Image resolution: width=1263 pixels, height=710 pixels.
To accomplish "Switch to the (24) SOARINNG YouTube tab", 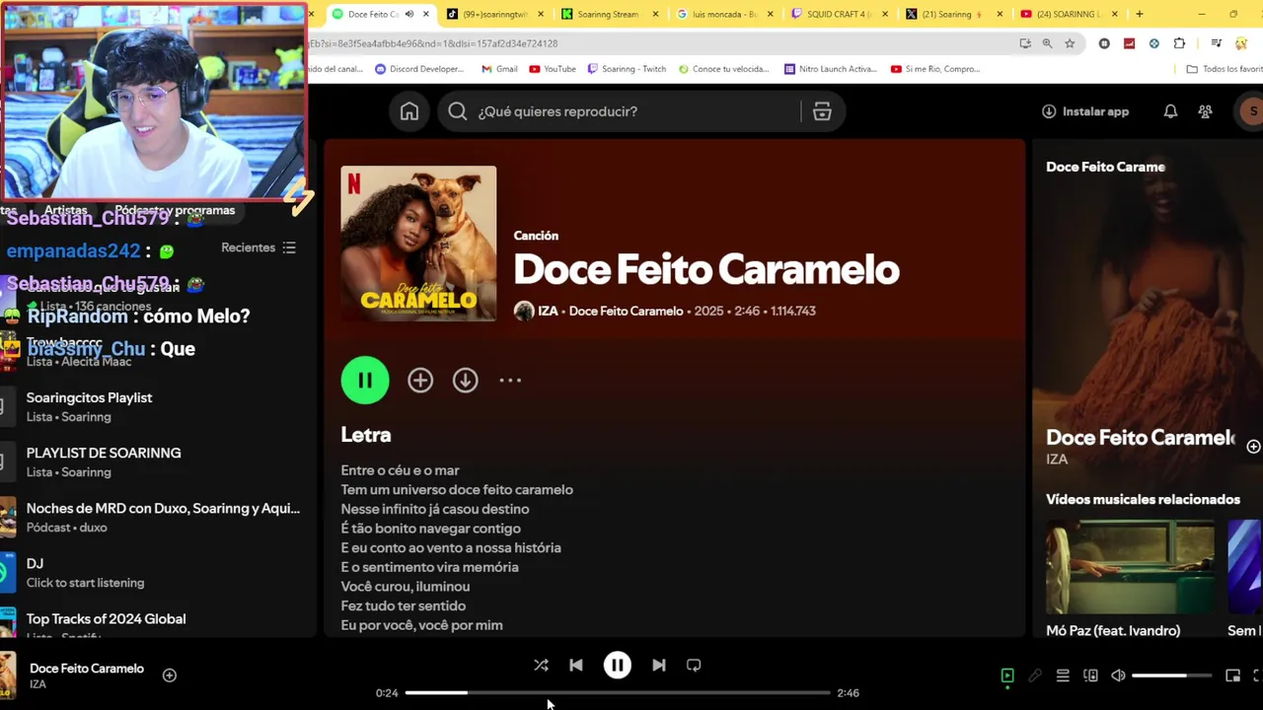I will (1069, 14).
